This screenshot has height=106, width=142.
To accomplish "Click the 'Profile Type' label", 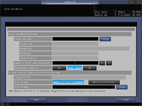I will (33, 82).
